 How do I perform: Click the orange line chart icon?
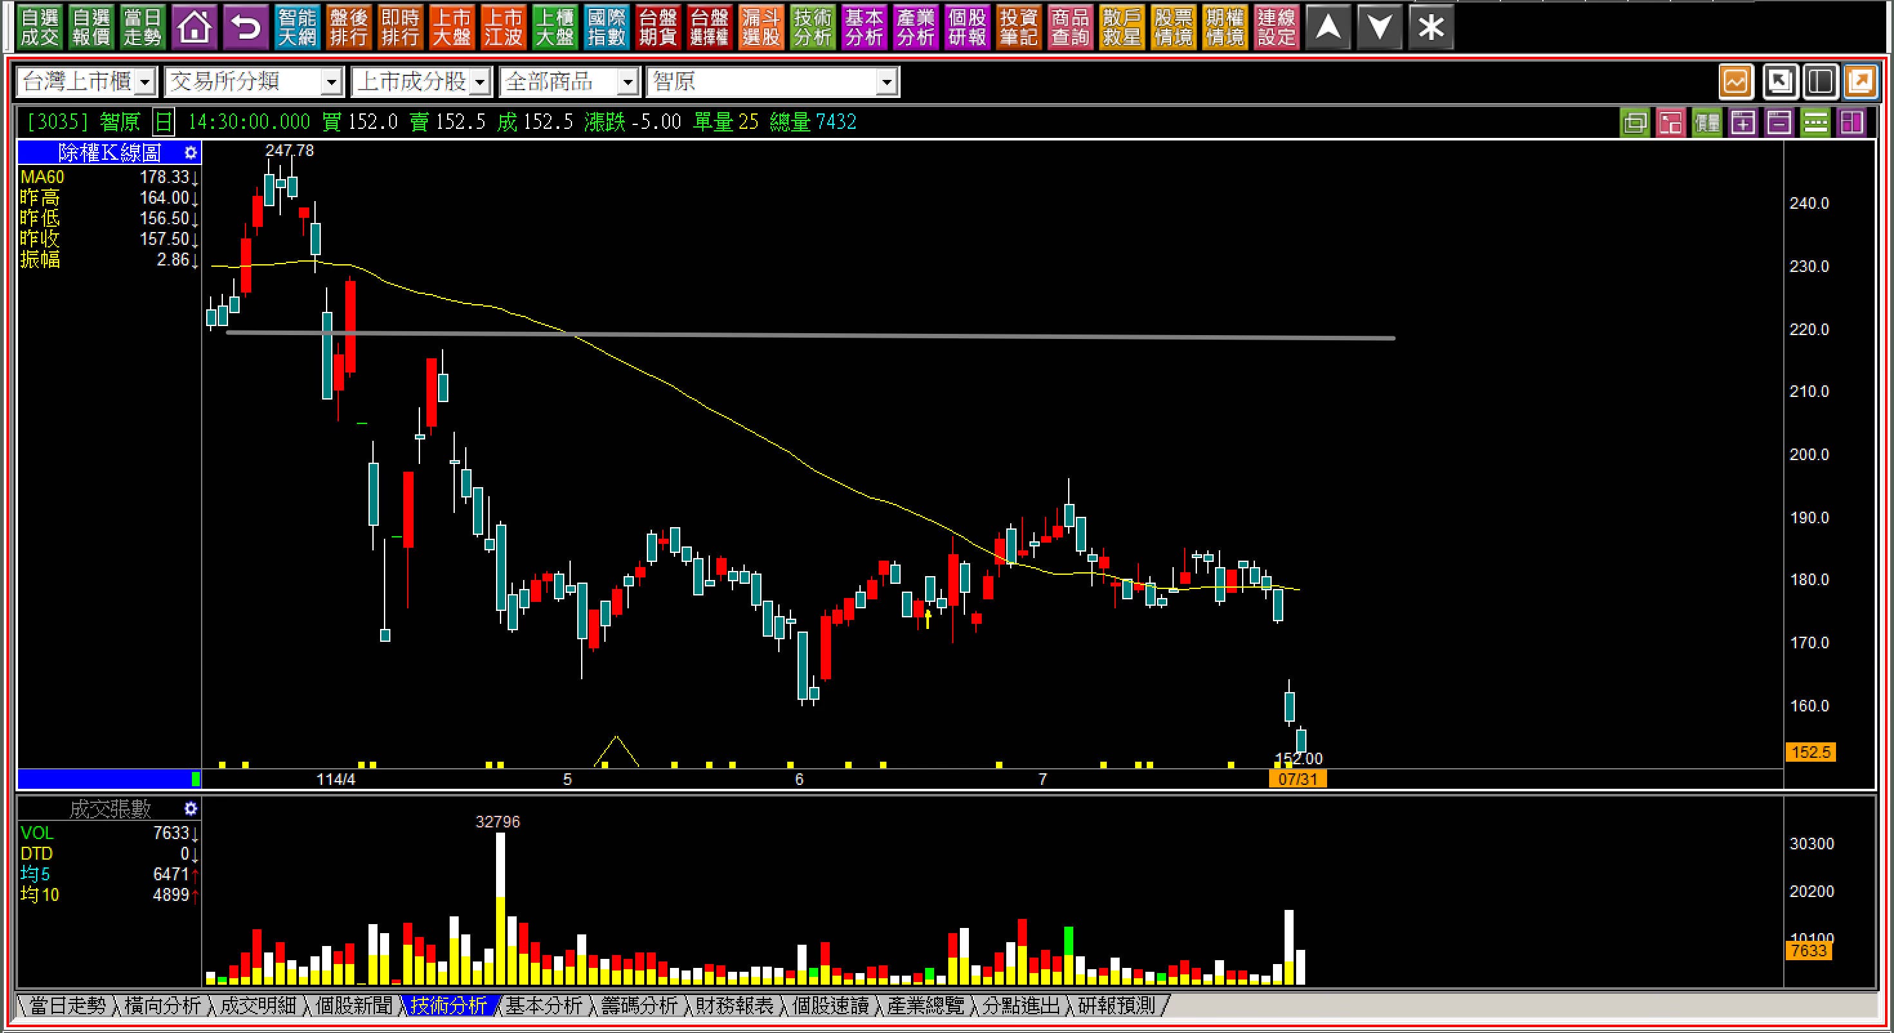[x=1735, y=81]
